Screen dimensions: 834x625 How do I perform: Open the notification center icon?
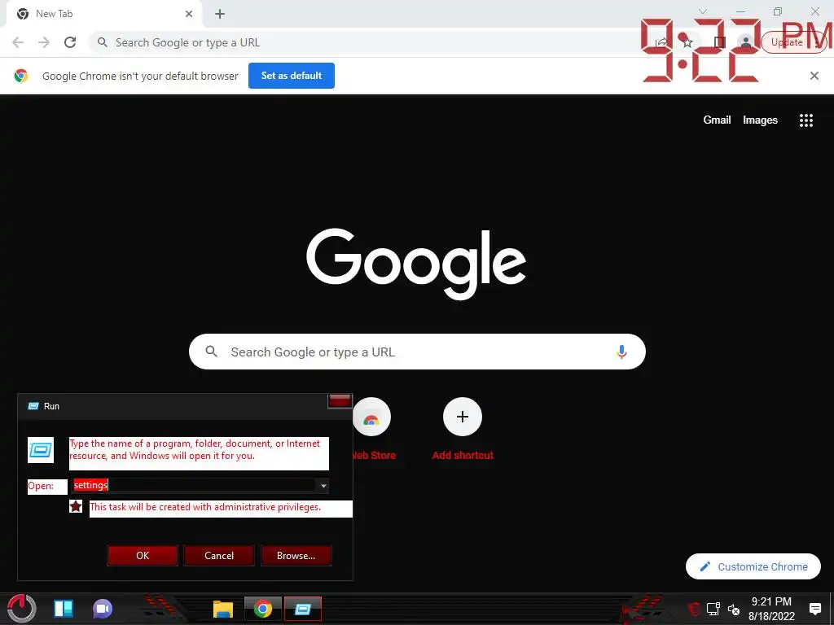pos(814,609)
